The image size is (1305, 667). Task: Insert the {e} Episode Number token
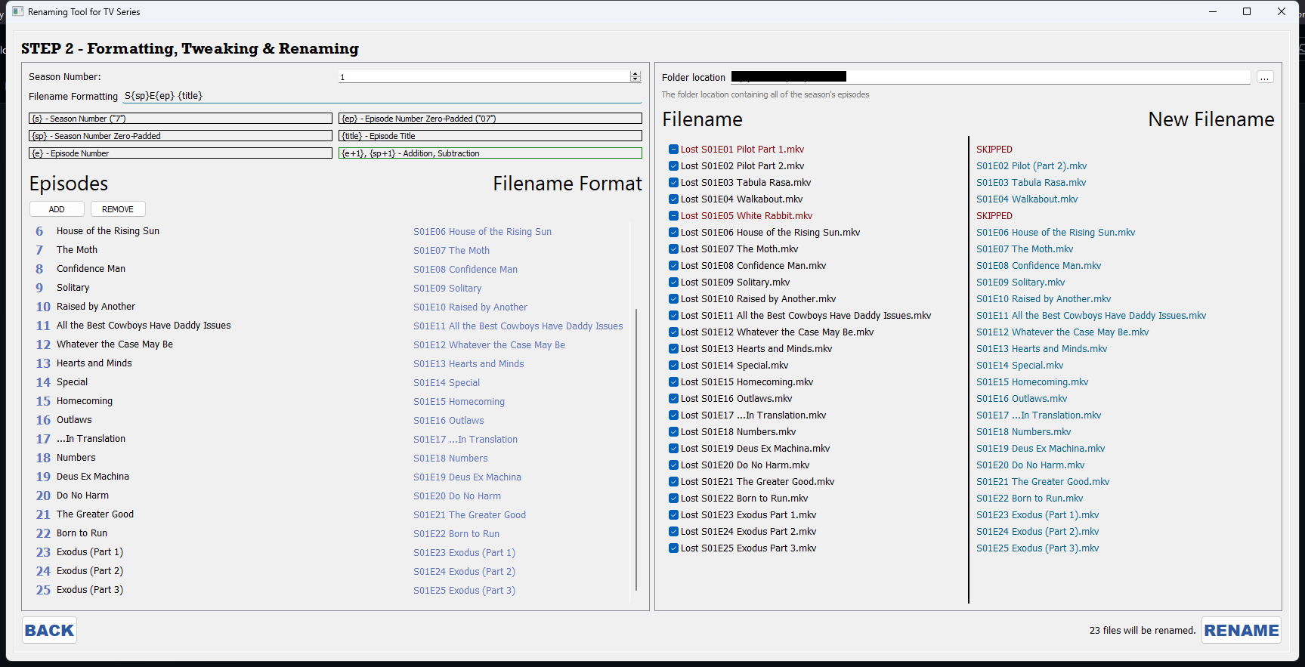181,153
